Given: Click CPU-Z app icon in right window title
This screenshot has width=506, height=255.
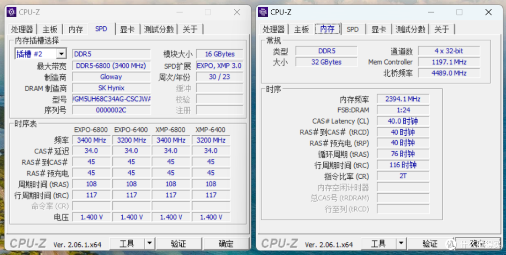Looking at the screenshot, I should 263,12.
